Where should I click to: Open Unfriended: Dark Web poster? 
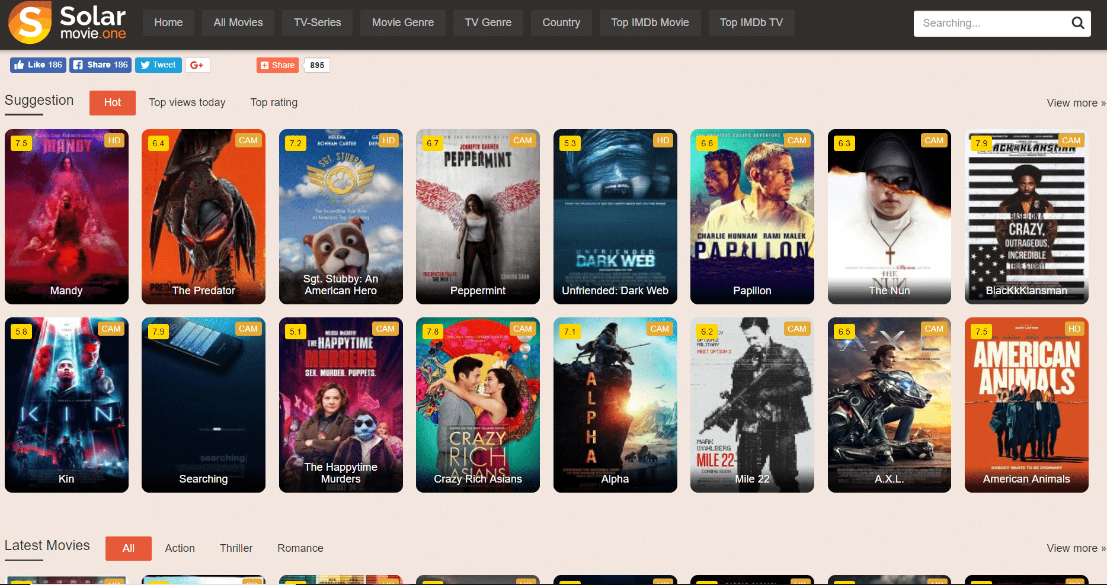pos(615,217)
